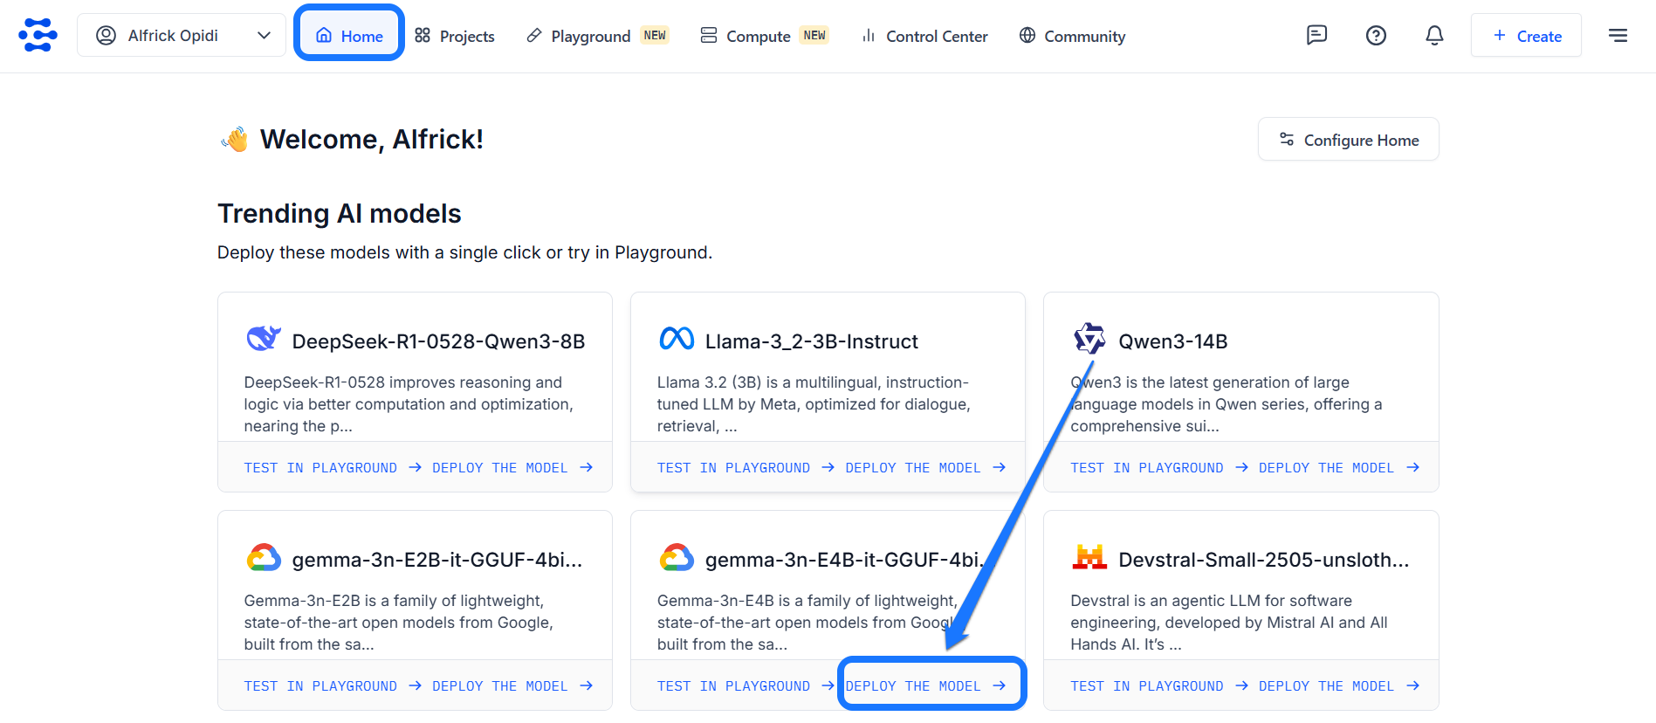Viewport: 1656px width, 723px height.
Task: Click the Clarifai logo icon
Action: coord(38,35)
